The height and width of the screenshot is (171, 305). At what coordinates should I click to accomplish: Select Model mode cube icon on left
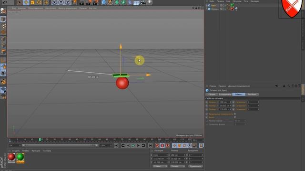[x=3, y=19]
